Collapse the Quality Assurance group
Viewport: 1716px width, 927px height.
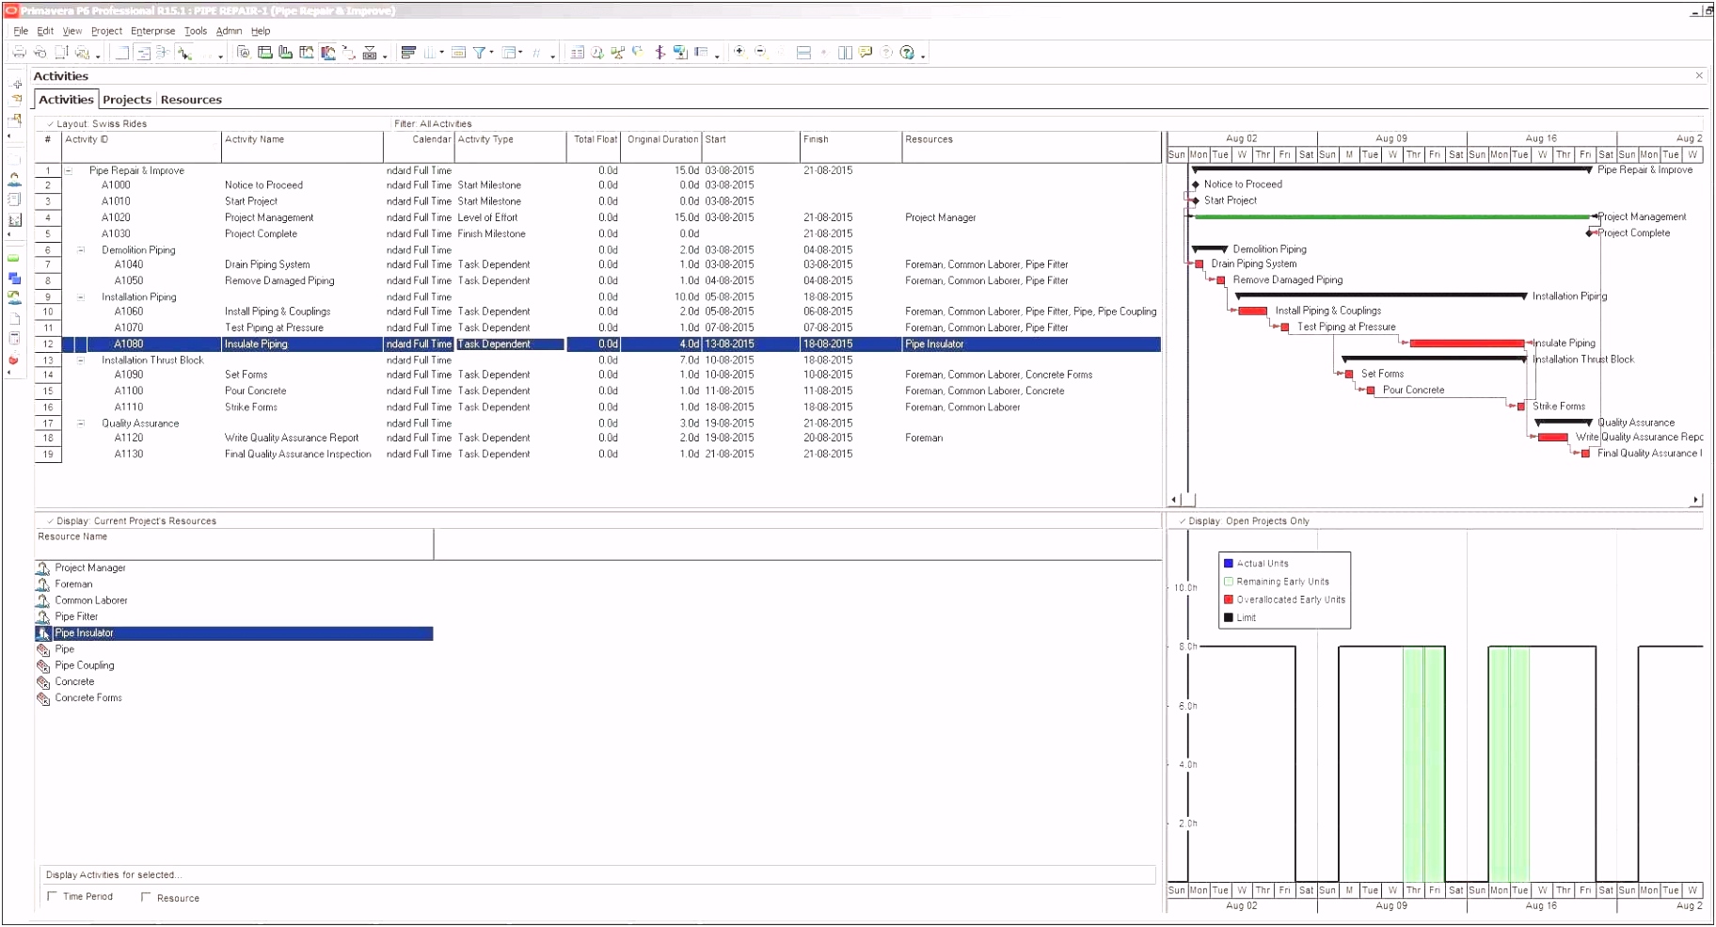click(81, 424)
